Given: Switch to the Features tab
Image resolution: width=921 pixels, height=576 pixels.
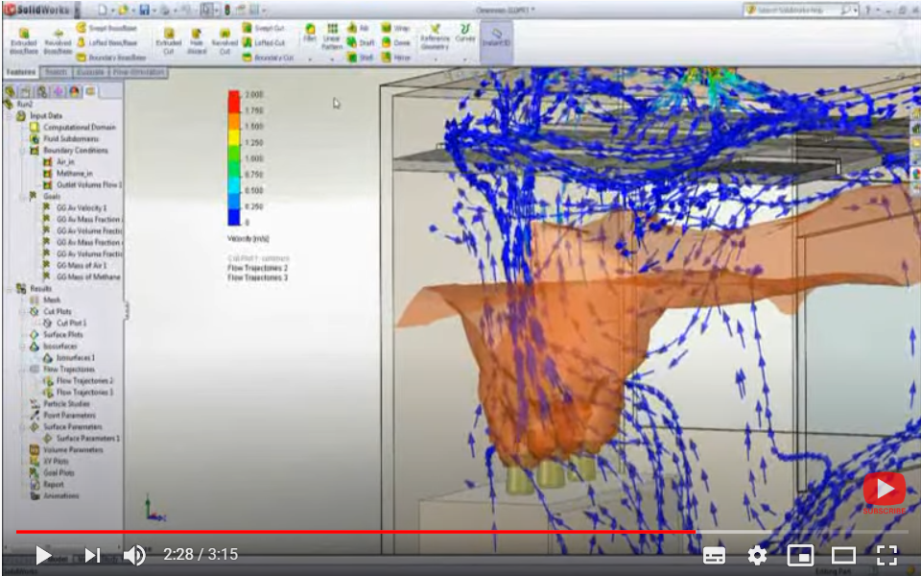Looking at the screenshot, I should [20, 72].
